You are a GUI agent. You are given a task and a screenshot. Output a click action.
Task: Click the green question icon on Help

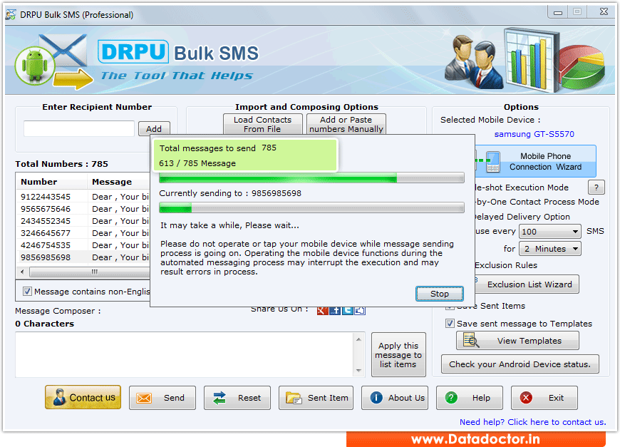tap(451, 398)
